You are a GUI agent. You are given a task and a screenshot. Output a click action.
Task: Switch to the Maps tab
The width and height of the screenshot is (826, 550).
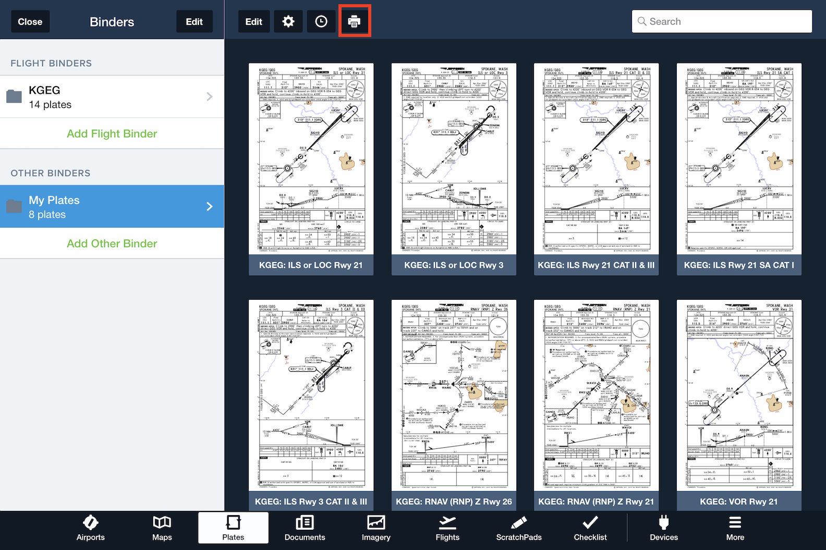[162, 528]
